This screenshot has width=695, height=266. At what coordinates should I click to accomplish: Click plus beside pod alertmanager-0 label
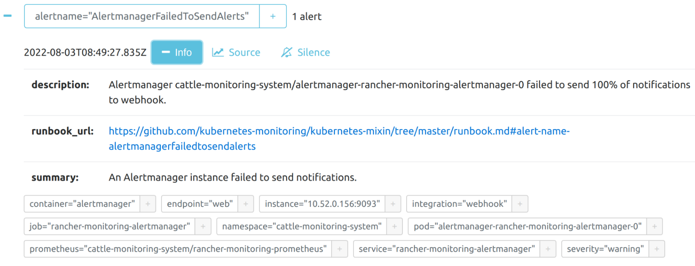coord(654,226)
